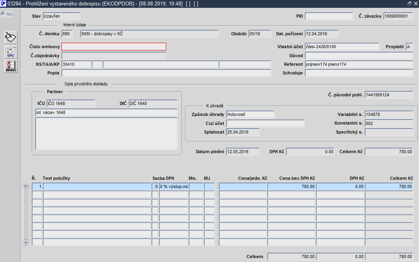Click into the Číslo smlouvy field
The width and height of the screenshot is (419, 262).
pyautogui.click(x=114, y=47)
